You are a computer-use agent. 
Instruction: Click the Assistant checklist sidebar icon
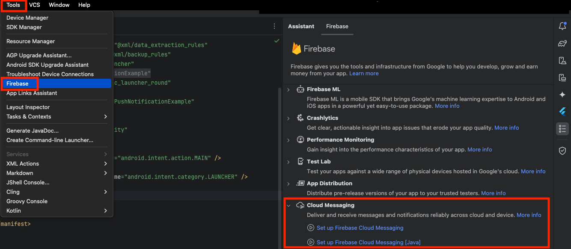pos(562,129)
